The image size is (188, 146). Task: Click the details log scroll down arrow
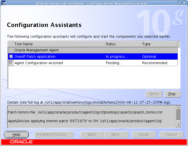click(x=178, y=125)
